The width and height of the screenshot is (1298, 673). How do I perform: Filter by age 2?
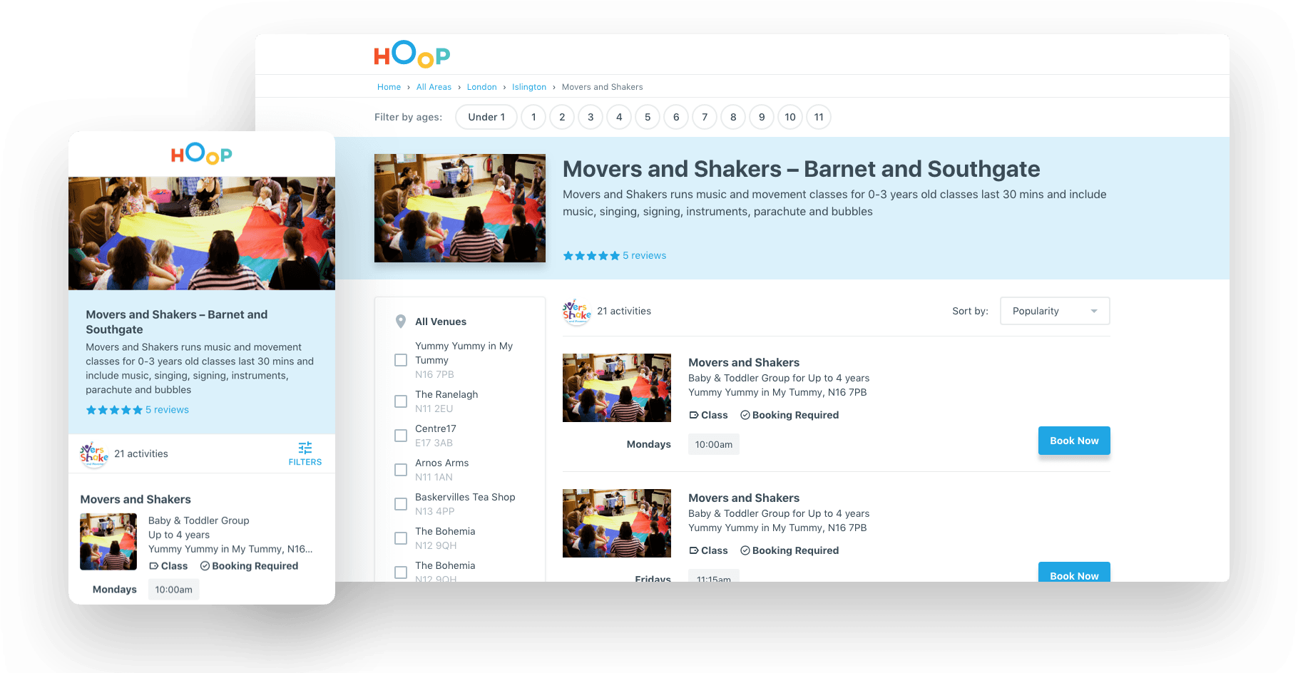562,117
